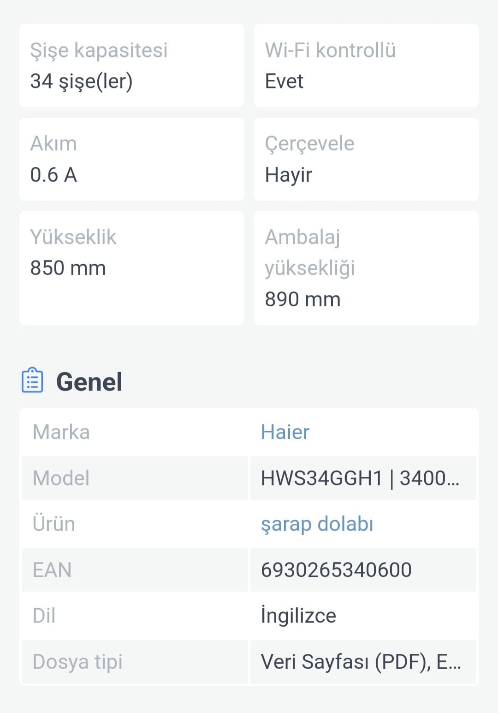
Task: Tap the Çerçevele Hayir card
Action: coord(366,159)
